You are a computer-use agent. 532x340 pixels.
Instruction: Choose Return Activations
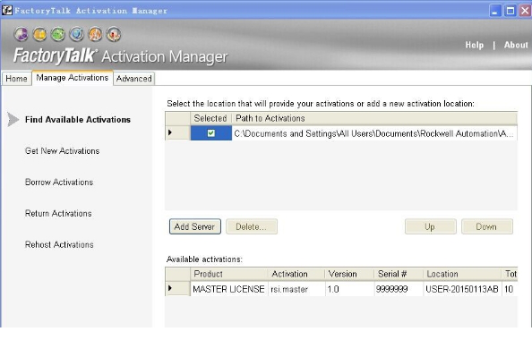pos(58,213)
